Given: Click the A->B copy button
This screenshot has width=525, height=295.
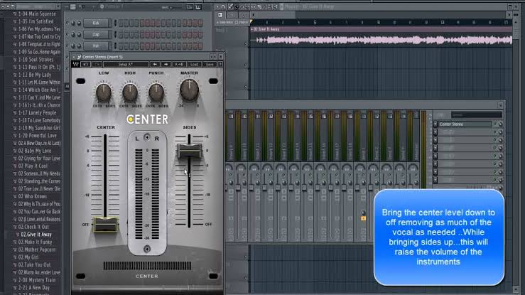Looking at the screenshot, I should coord(179,64).
